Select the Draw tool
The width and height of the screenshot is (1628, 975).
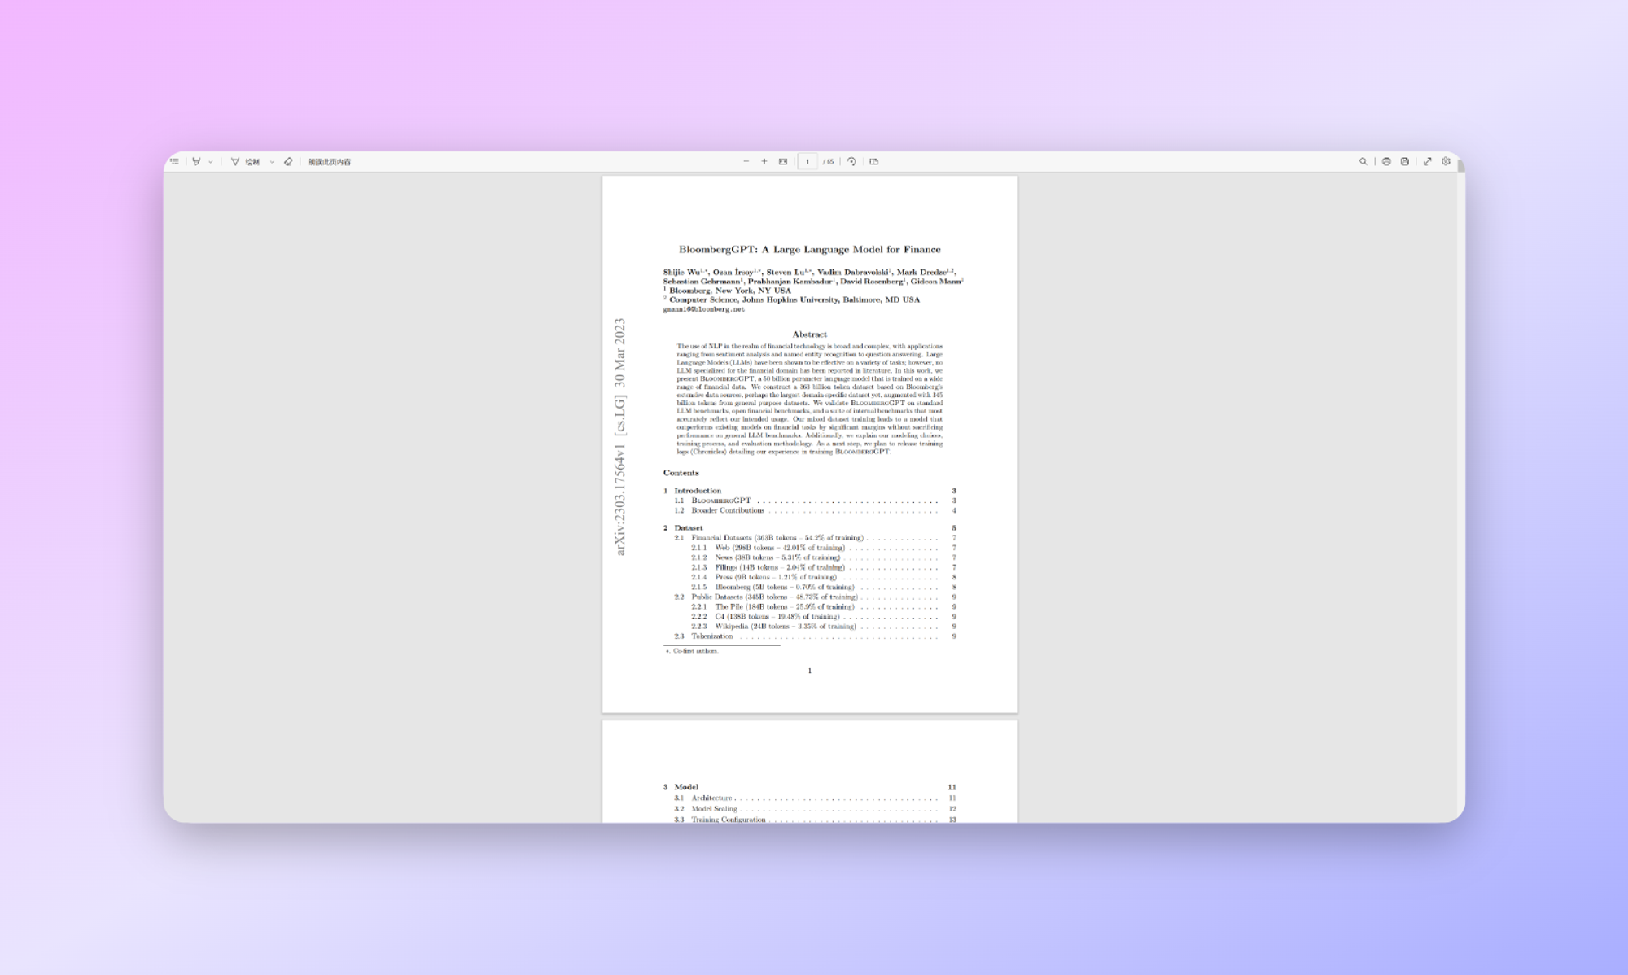click(x=246, y=161)
